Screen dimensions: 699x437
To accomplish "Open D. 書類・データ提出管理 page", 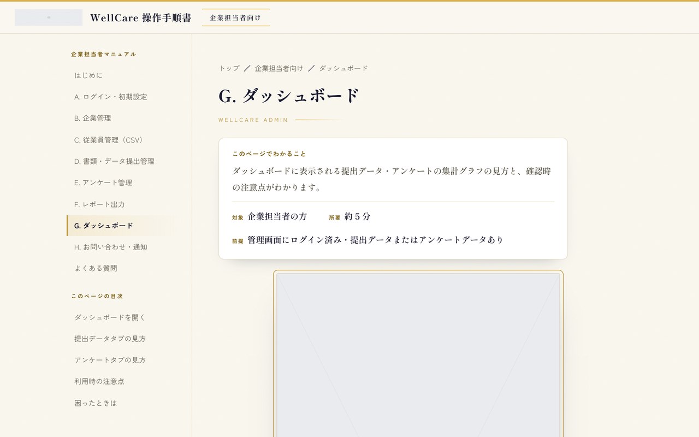I will point(121,161).
